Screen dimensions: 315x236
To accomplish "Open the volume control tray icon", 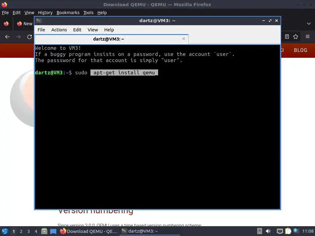I will click(x=268, y=231).
